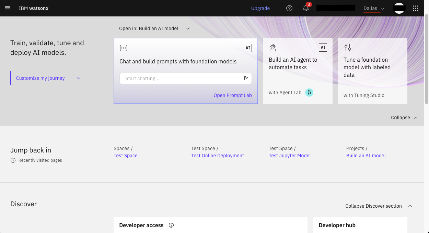The width and height of the screenshot is (429, 233).
Task: Click the recently visited history clock icon
Action: tap(13, 160)
